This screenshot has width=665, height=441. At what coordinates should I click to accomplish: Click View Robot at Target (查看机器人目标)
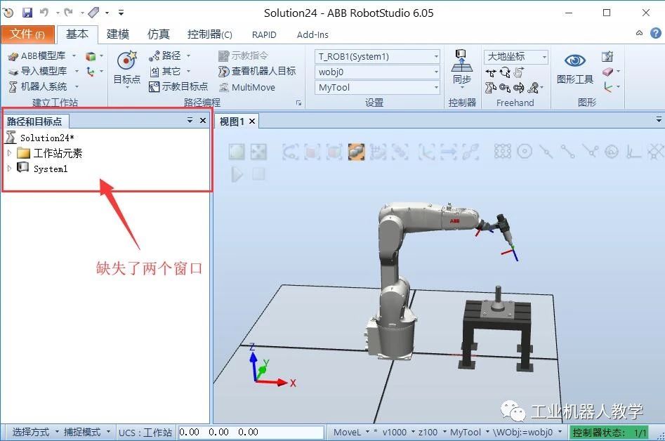pos(257,71)
